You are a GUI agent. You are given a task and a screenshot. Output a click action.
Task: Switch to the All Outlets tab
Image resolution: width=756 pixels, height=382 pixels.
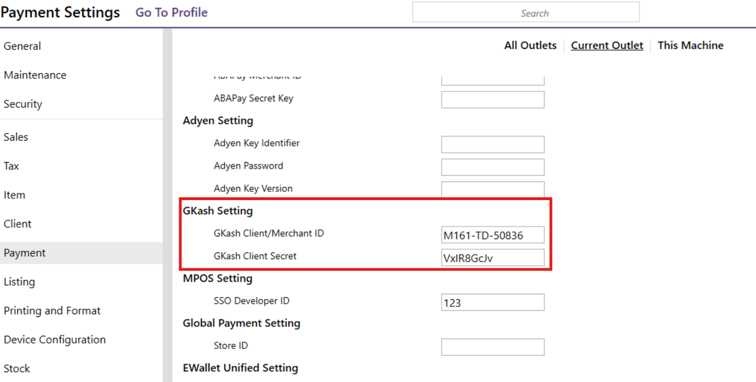click(x=530, y=45)
